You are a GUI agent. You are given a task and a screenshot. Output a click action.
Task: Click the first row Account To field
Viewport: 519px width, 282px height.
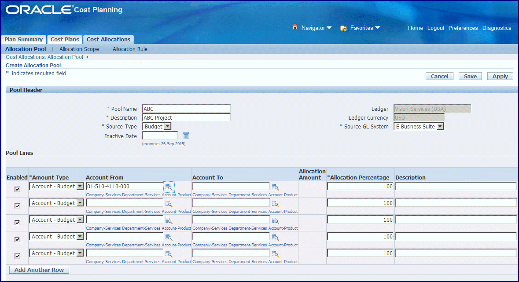click(231, 187)
